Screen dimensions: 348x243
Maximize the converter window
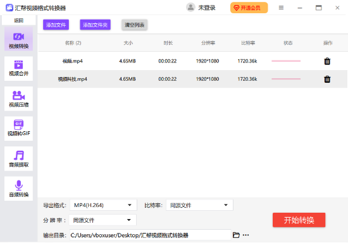319,8
